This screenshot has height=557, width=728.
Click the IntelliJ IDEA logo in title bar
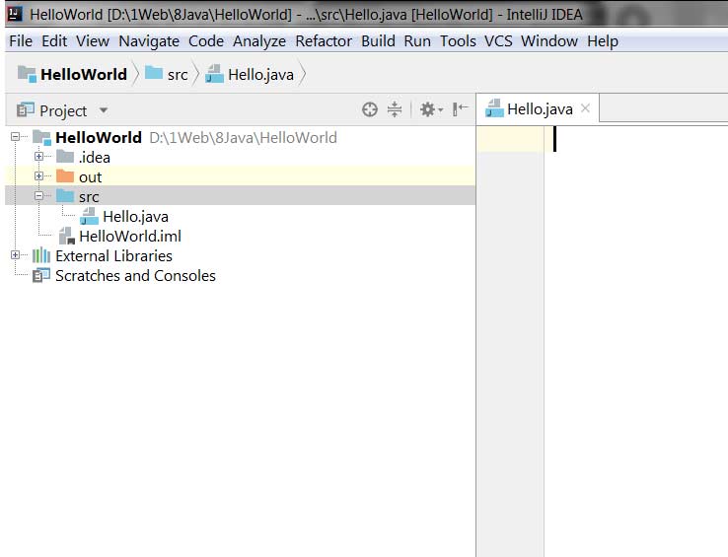[15, 14]
